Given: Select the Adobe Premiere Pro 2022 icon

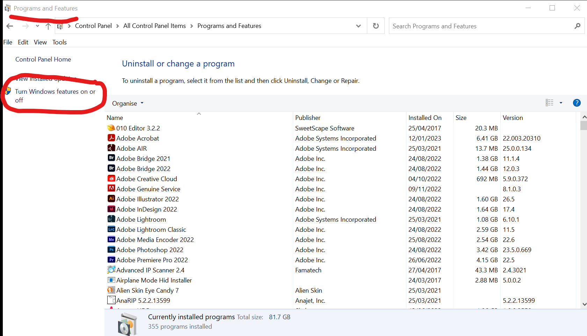Looking at the screenshot, I should tap(111, 260).
